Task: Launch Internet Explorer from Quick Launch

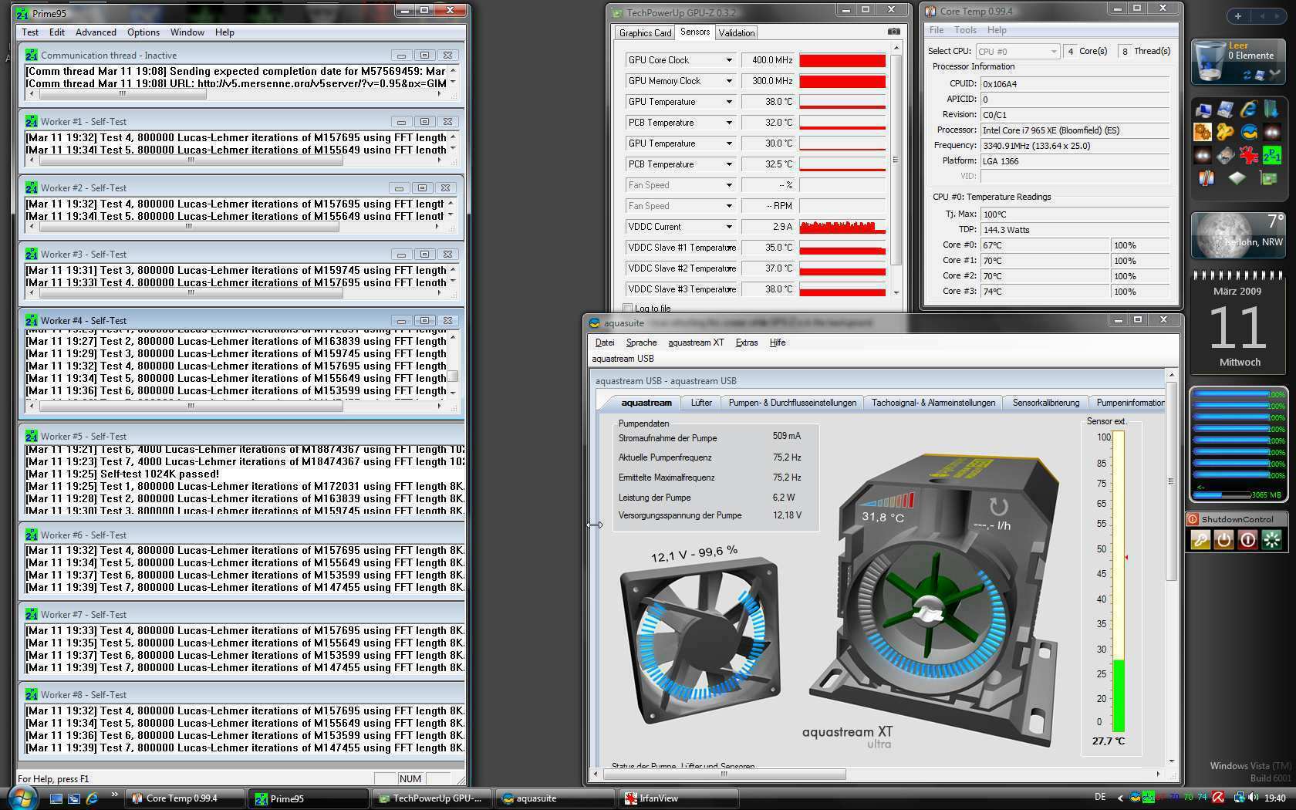Action: click(92, 798)
